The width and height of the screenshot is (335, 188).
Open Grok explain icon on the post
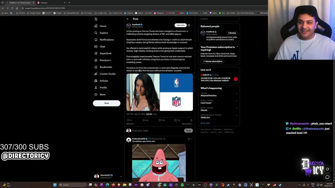pos(189,25)
